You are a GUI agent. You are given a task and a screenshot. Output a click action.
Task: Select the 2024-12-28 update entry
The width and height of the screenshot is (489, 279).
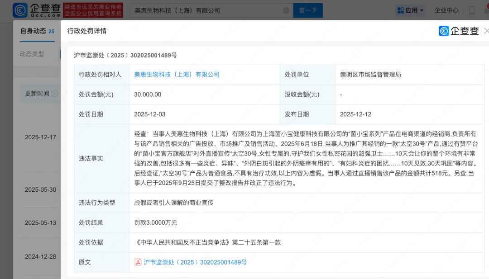click(x=40, y=256)
